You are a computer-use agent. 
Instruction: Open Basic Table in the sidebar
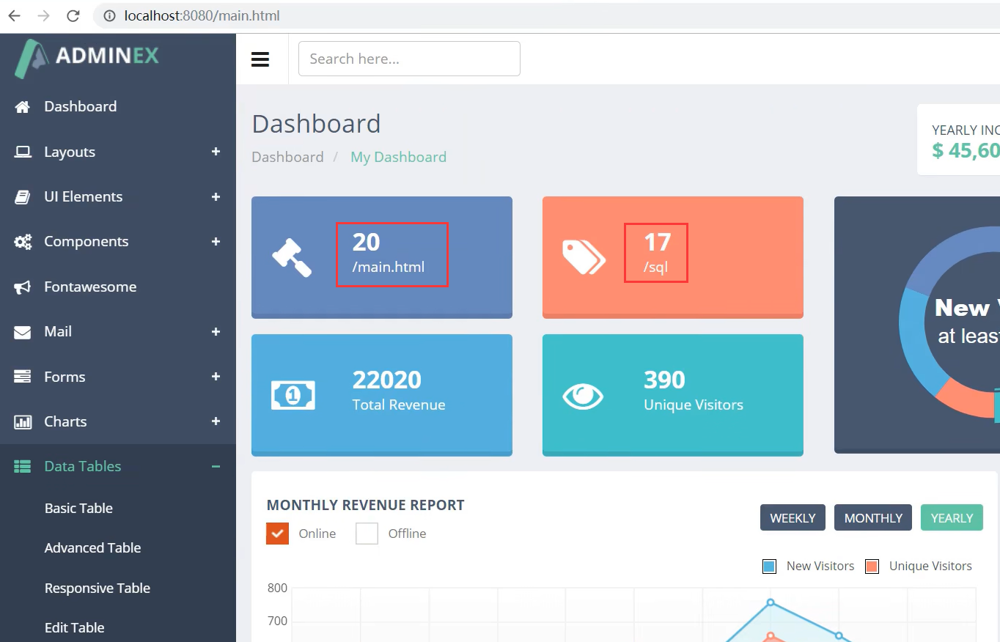pyautogui.click(x=78, y=508)
